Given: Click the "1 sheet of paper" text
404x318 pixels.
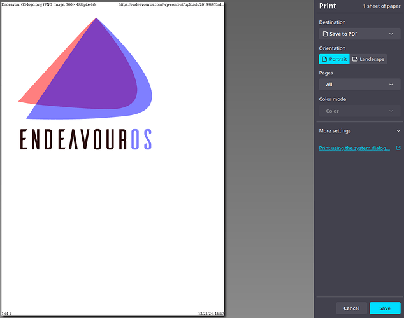Looking at the screenshot, I should coord(382,6).
